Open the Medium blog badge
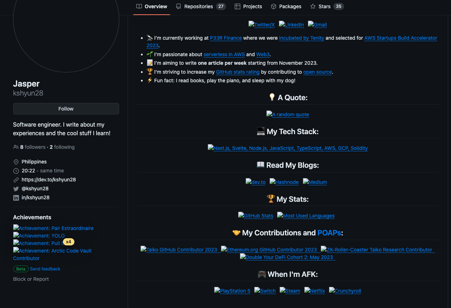Screen dimensions: 451x308 coord(315,182)
